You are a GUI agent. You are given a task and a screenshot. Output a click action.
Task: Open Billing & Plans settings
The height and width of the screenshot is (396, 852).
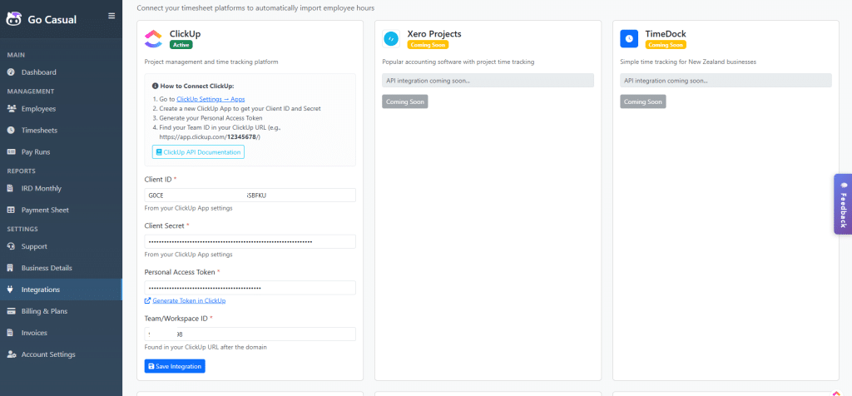(44, 311)
